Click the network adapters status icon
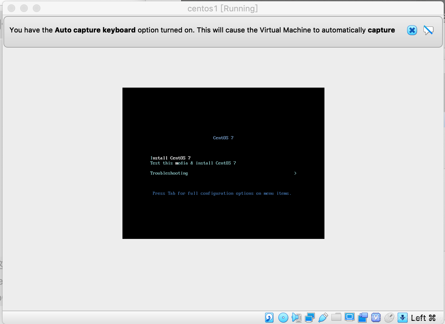This screenshot has width=445, height=324. [x=310, y=317]
